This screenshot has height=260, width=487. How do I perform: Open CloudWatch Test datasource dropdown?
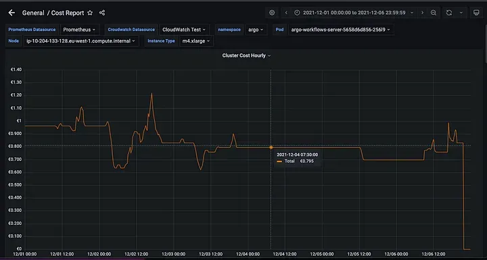pyautogui.click(x=184, y=30)
